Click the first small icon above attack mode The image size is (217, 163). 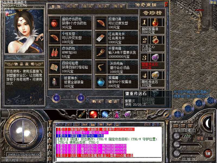coord(175,126)
